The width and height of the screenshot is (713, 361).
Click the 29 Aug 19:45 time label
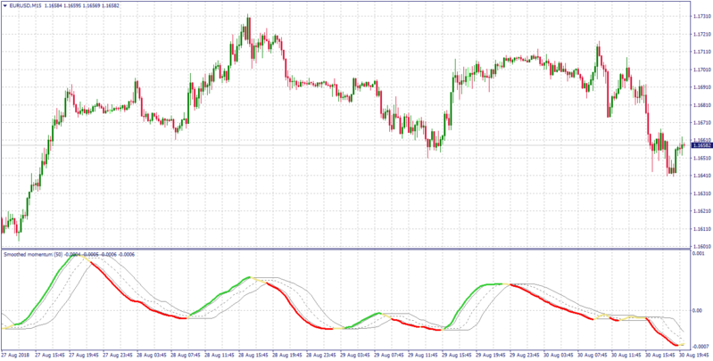coord(493,356)
